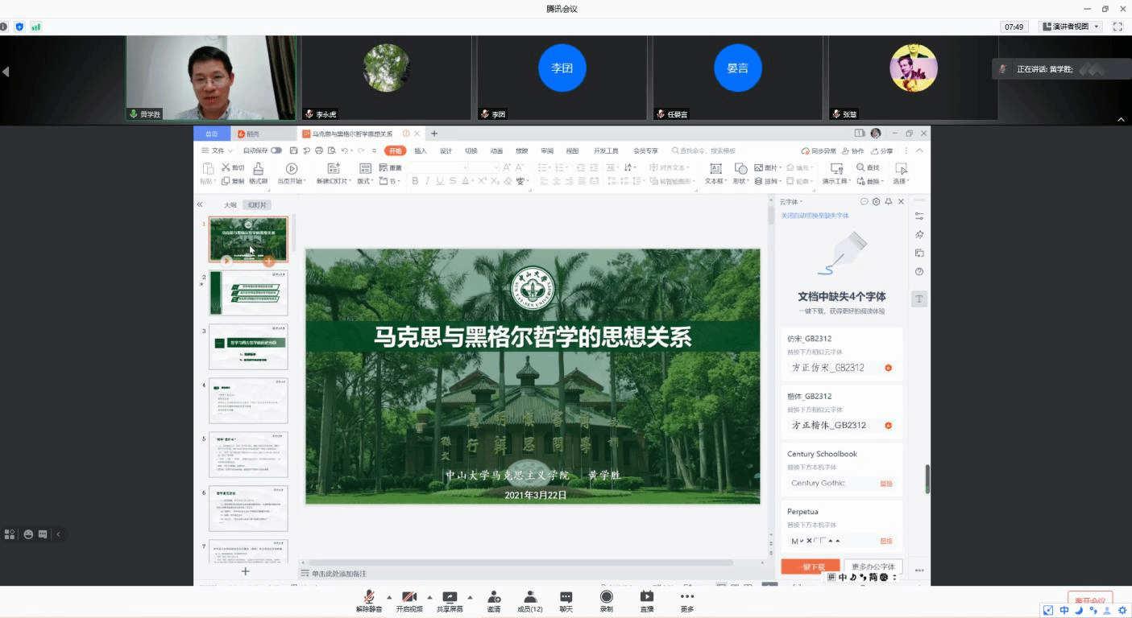Click the 解除静音 microphone icon
The image size is (1132, 618).
tap(369, 597)
